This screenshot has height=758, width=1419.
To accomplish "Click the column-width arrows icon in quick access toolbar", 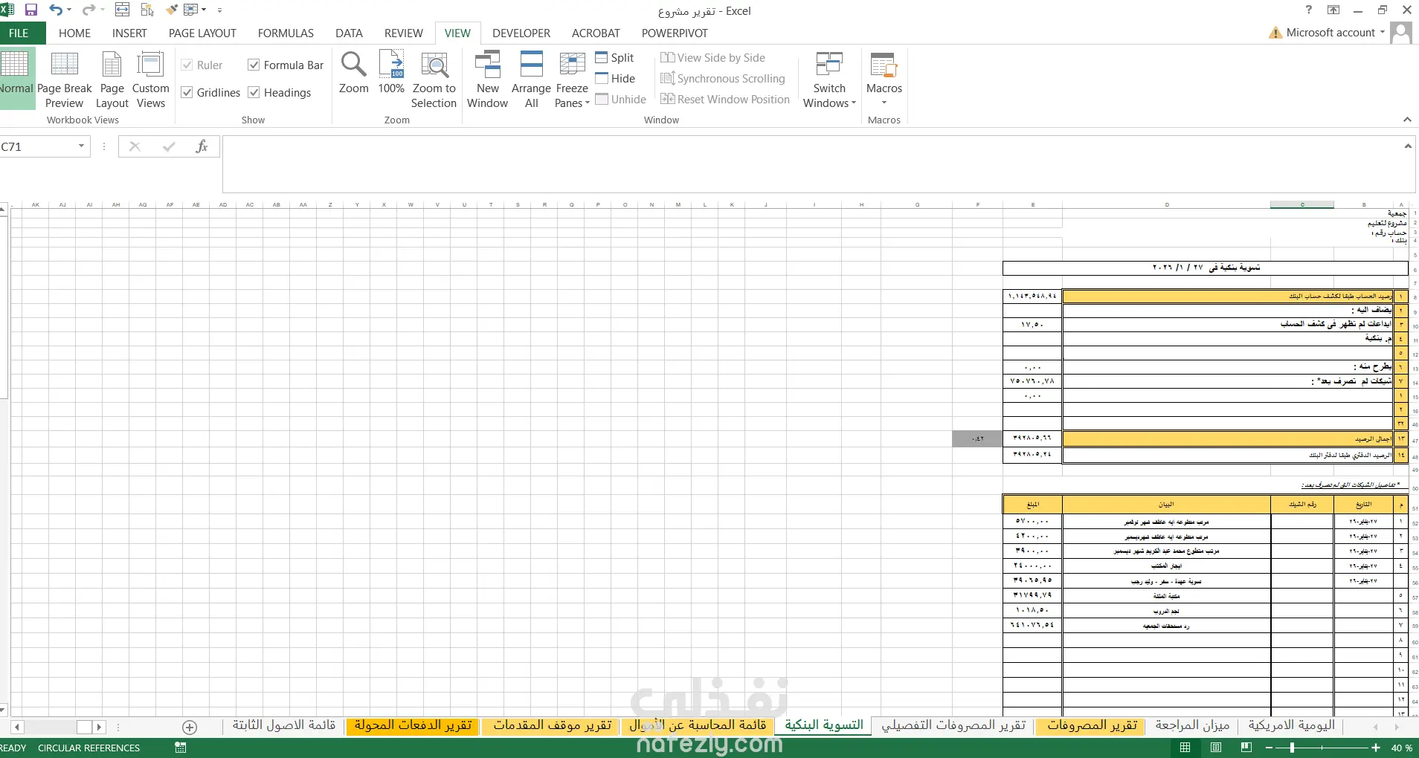I will tap(123, 10).
